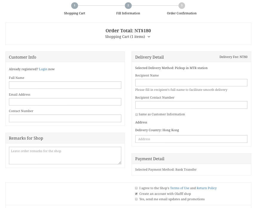Viewport: 254px width, 208px height.
Task: Agree to the Shop's Terms checkbox
Action: click(x=136, y=188)
